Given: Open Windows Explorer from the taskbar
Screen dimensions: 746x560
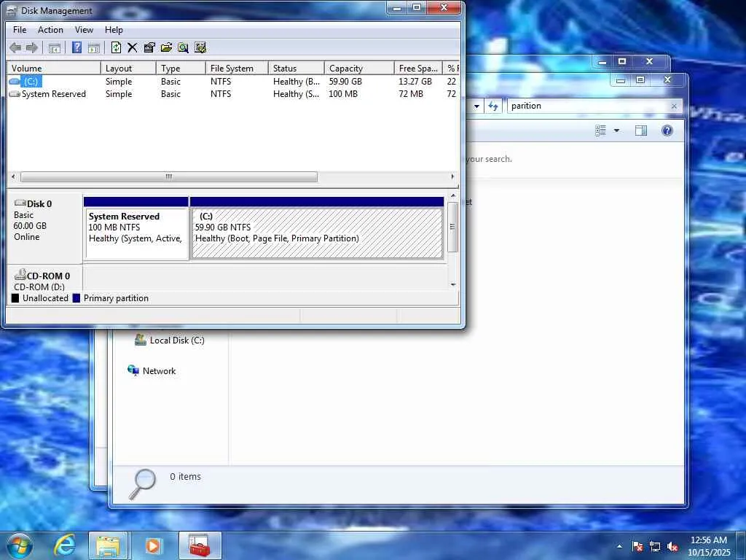Looking at the screenshot, I should (x=108, y=545).
